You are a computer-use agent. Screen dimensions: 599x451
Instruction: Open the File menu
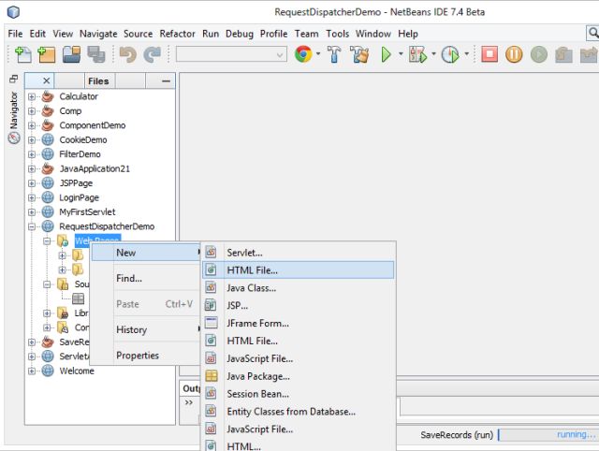point(15,34)
